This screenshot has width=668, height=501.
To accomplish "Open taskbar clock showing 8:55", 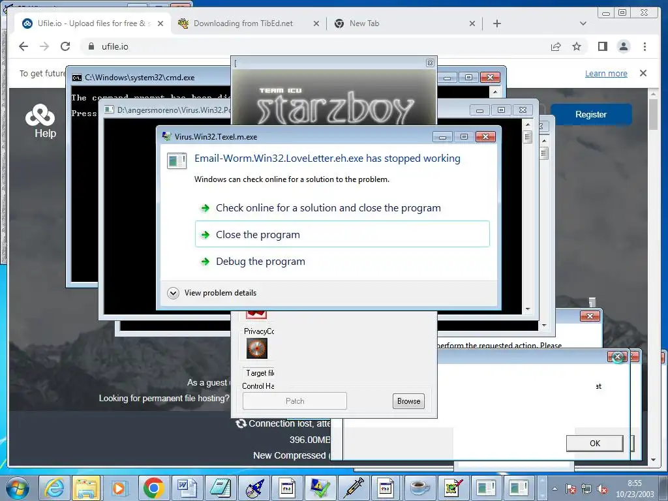I will (635, 489).
